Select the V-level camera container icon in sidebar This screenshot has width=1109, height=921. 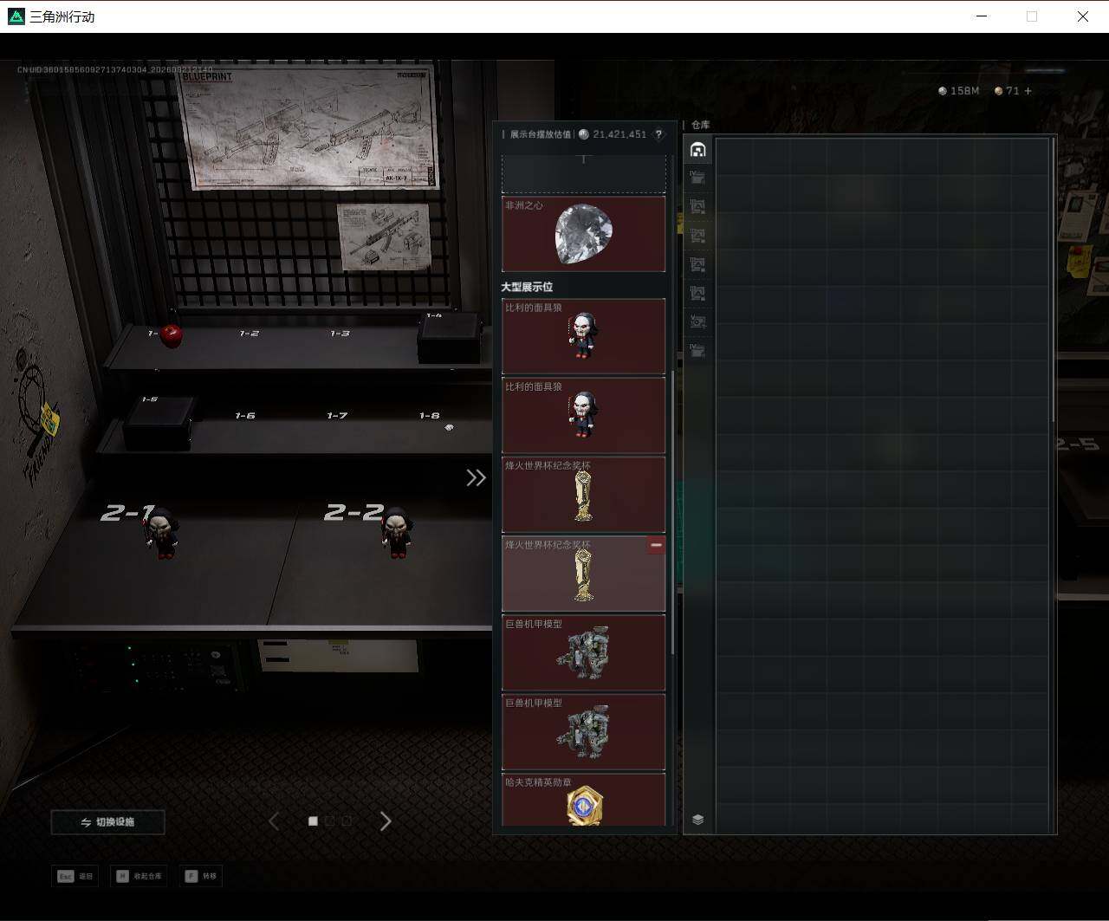(x=697, y=322)
